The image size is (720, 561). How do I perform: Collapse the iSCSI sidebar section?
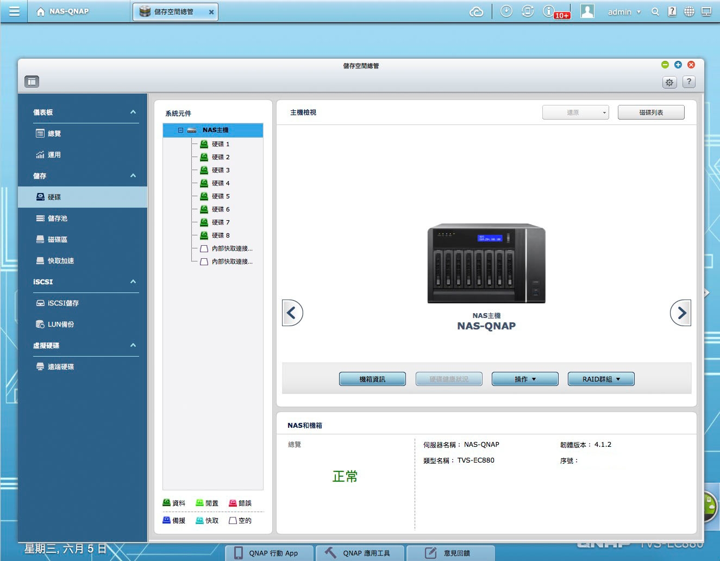pyautogui.click(x=133, y=282)
